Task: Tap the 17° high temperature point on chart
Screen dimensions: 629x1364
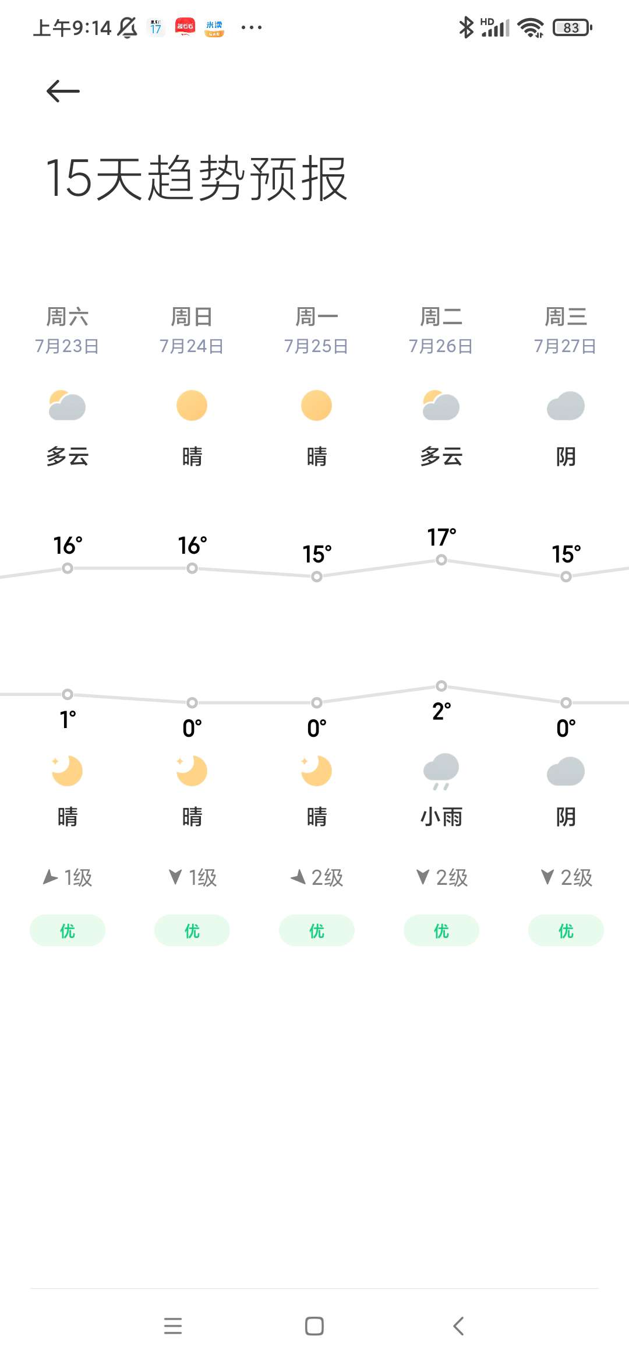Action: 441,560
